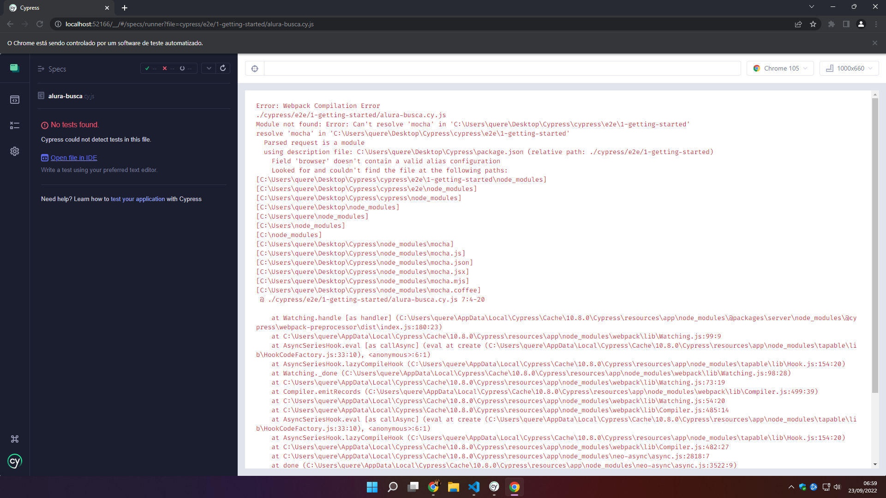
Task: Click the scrollbar down arrow
Action: point(875,464)
